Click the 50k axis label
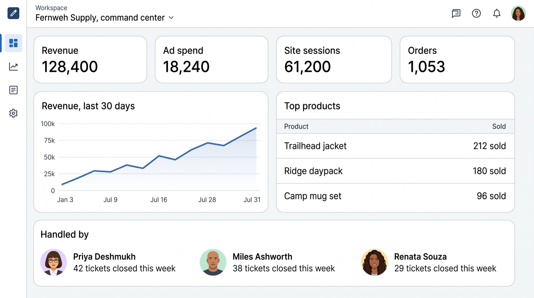 (x=49, y=157)
